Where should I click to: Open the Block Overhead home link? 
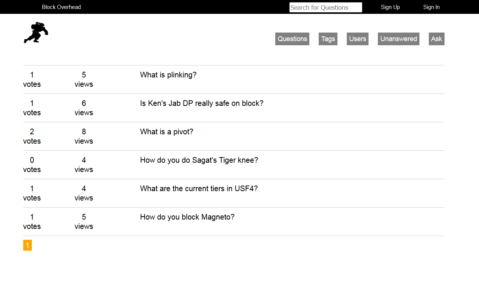pos(61,7)
